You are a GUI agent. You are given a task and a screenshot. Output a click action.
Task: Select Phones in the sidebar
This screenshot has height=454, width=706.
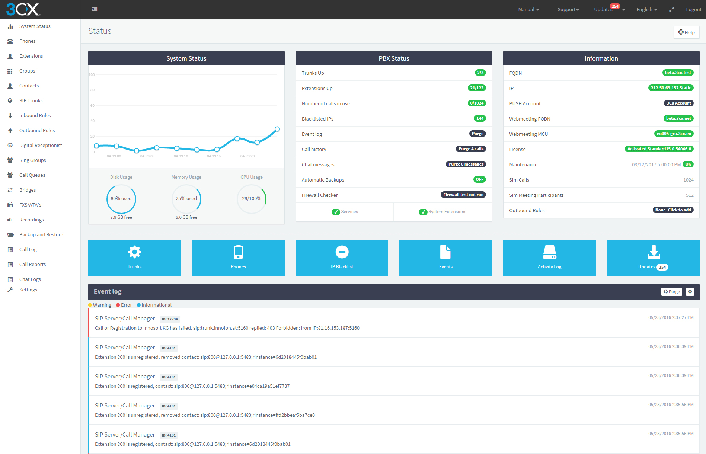pyautogui.click(x=27, y=41)
